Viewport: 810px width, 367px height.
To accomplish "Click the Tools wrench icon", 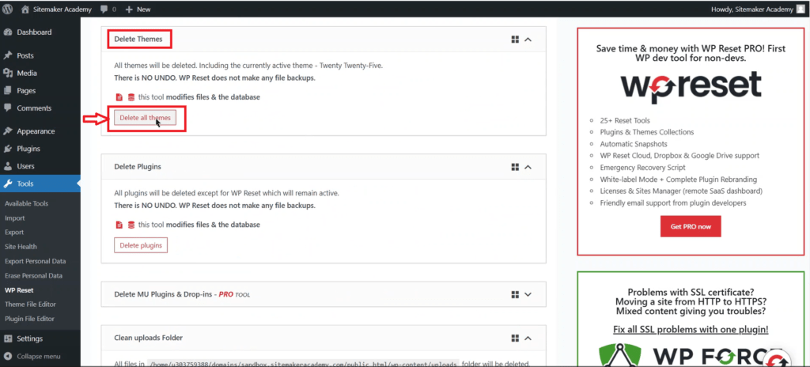I will pyautogui.click(x=8, y=184).
